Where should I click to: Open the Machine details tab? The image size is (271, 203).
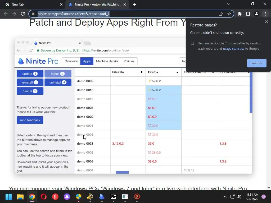[x=107, y=61]
